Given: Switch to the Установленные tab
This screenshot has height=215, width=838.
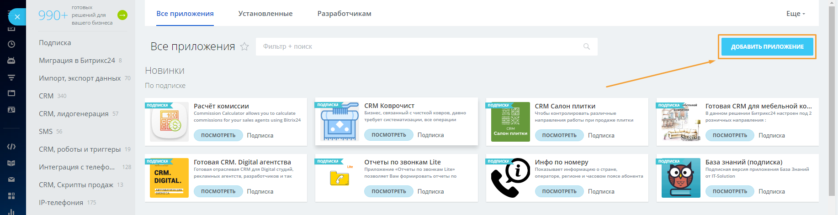Looking at the screenshot, I should coord(265,14).
